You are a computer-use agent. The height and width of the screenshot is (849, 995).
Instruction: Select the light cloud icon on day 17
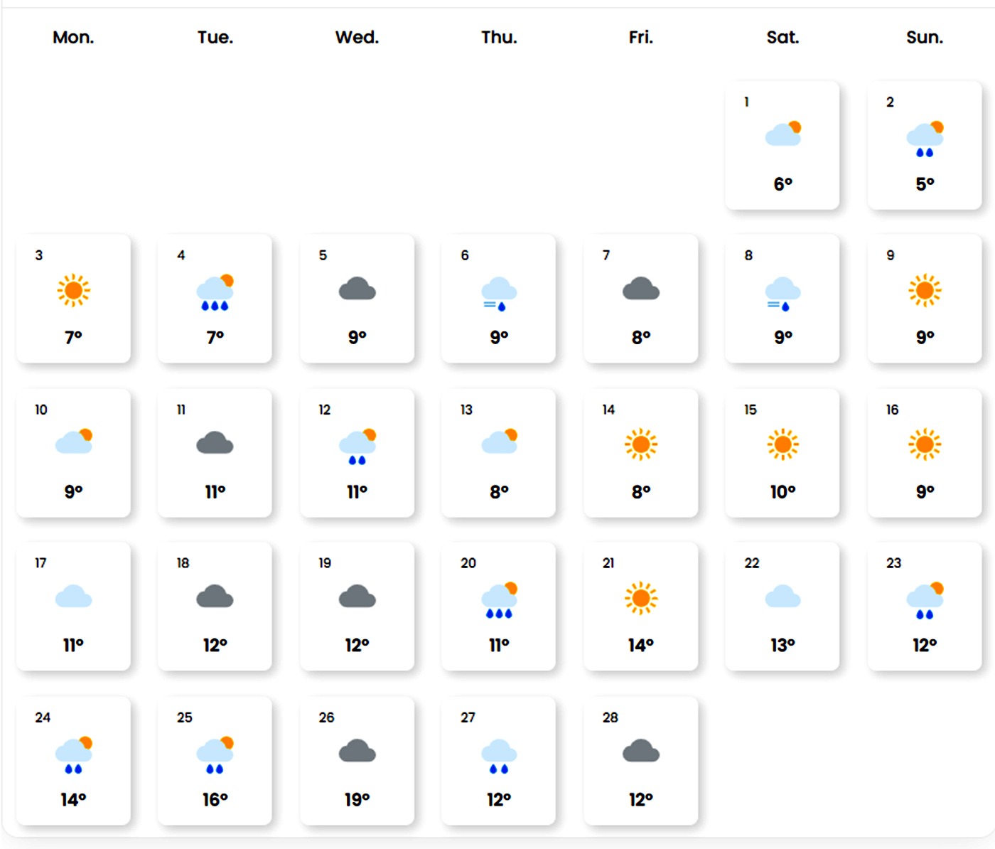(x=73, y=597)
